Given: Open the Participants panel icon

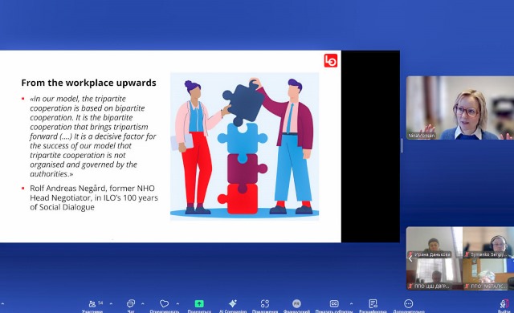Looking at the screenshot, I should coord(92,304).
